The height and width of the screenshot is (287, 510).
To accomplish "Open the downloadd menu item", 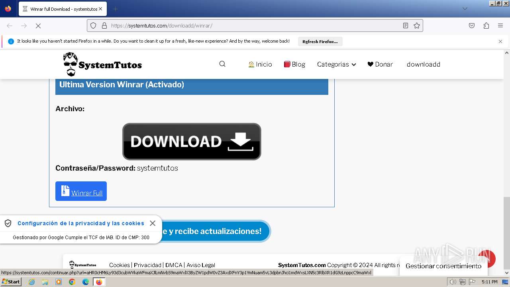I will click(x=423, y=64).
